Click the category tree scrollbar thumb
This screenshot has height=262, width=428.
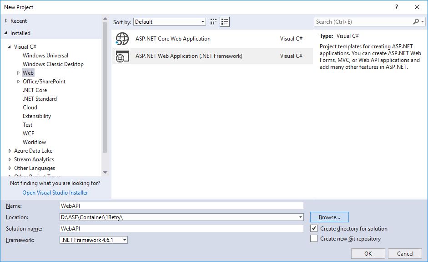click(106, 87)
